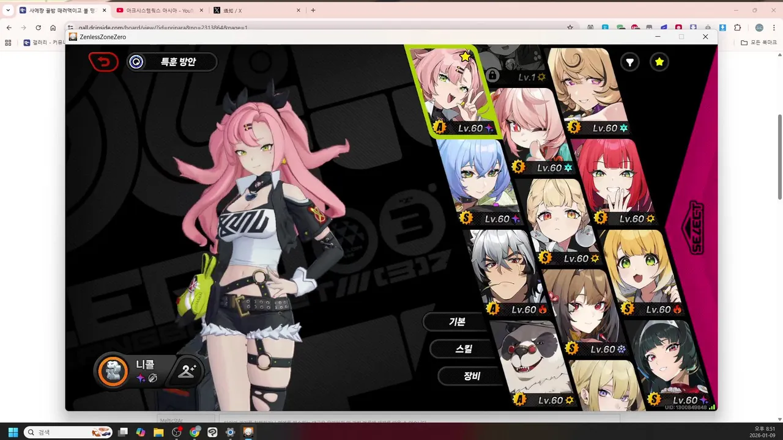Click the ether attribute icon under 니콜
783x440 pixels.
pyautogui.click(x=141, y=378)
